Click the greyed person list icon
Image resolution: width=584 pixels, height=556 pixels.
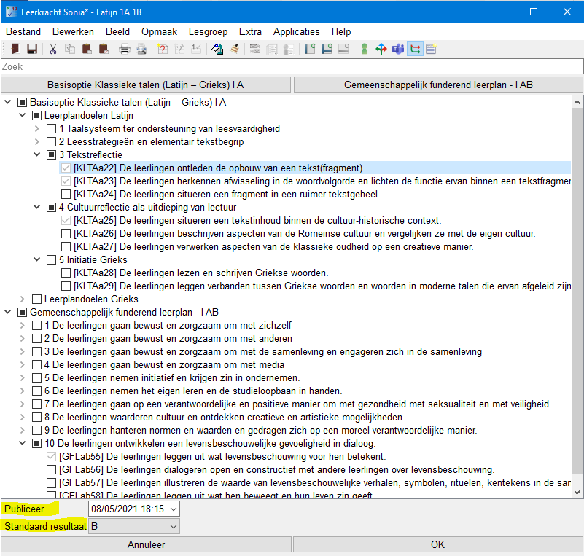click(x=289, y=49)
